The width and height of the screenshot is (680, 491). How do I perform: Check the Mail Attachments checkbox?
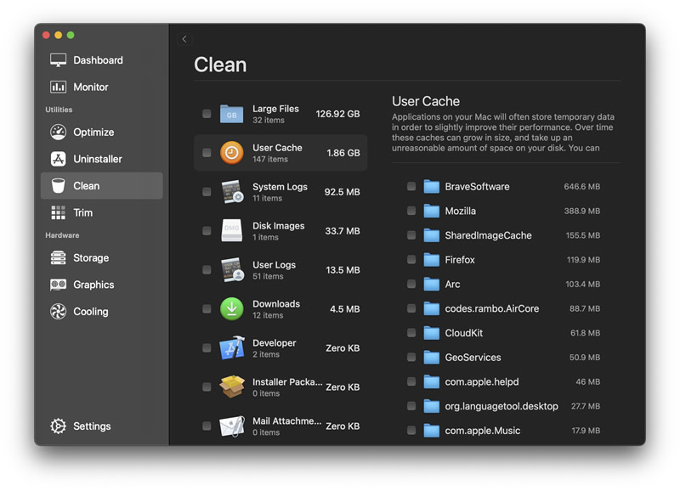click(207, 426)
